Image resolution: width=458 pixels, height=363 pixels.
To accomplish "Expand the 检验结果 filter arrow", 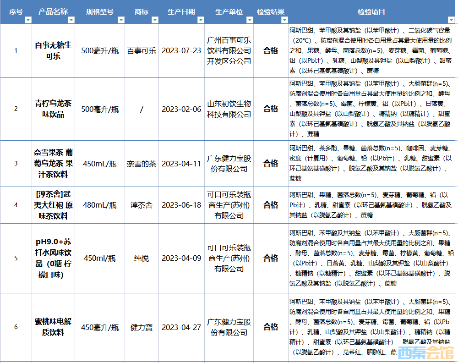I will 284,20.
